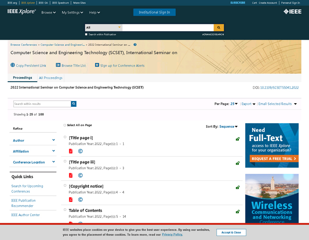The image size is (309, 240).
Task: Switch to the All Proceedings tab
Action: [x=51, y=78]
